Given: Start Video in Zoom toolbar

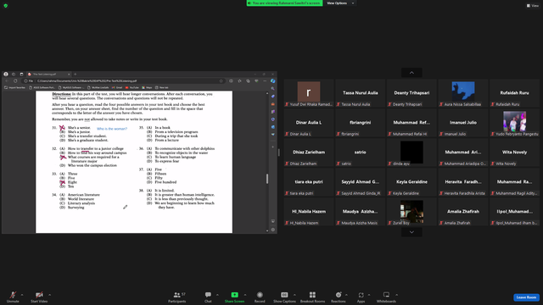Looking at the screenshot, I should tap(39, 297).
